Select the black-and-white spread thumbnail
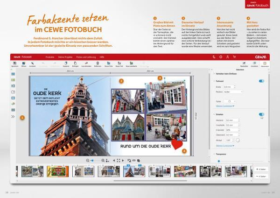Screen dimensions: 280x198 [210, 171]
